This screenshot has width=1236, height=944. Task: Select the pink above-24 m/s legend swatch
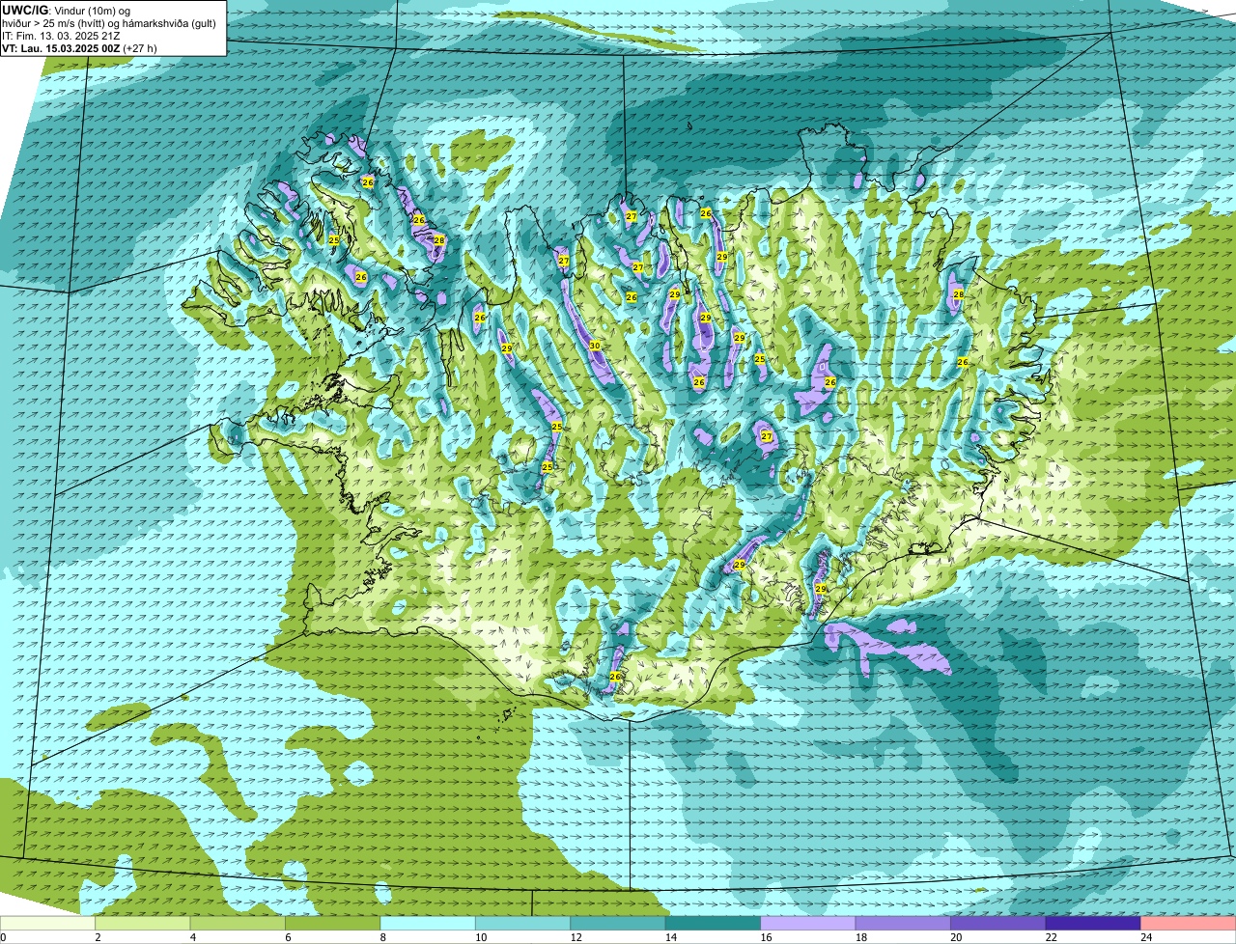[x=1189, y=923]
